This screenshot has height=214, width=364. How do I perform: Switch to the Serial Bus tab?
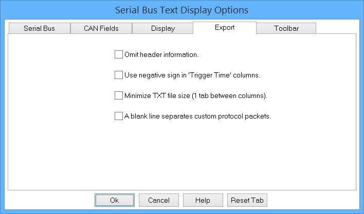tap(39, 28)
